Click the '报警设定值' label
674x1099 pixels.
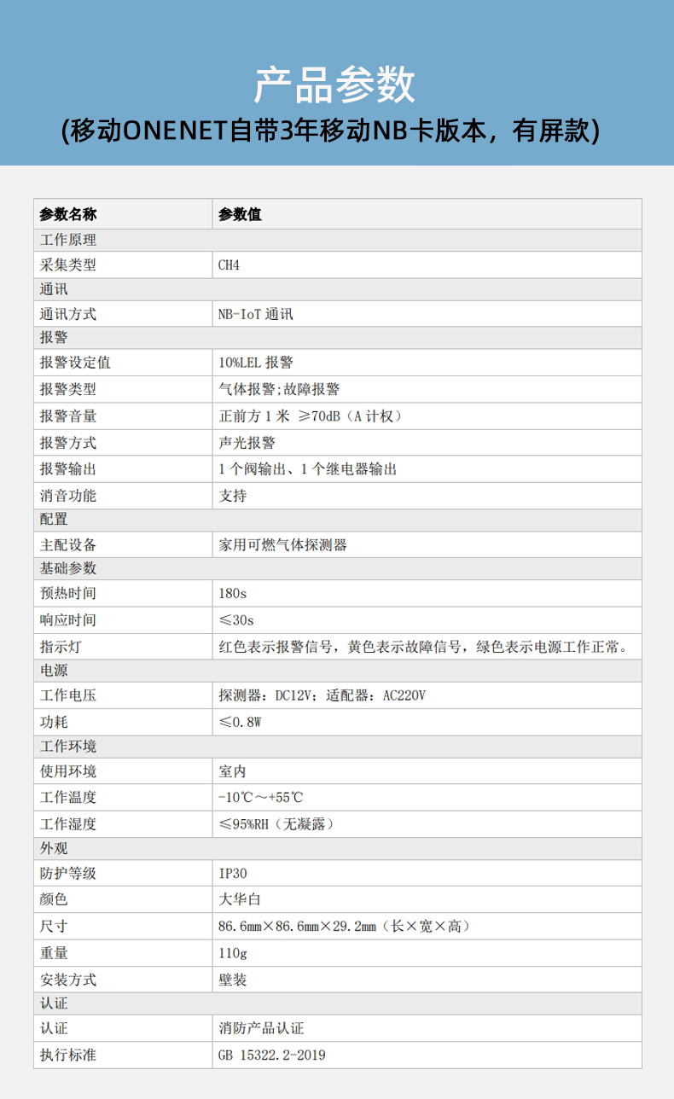tap(75, 363)
